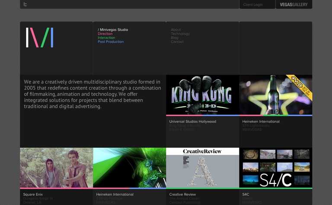The image size is (332, 205).
Task: Open green VJ footage thumbnail
Action: [x=130, y=167]
